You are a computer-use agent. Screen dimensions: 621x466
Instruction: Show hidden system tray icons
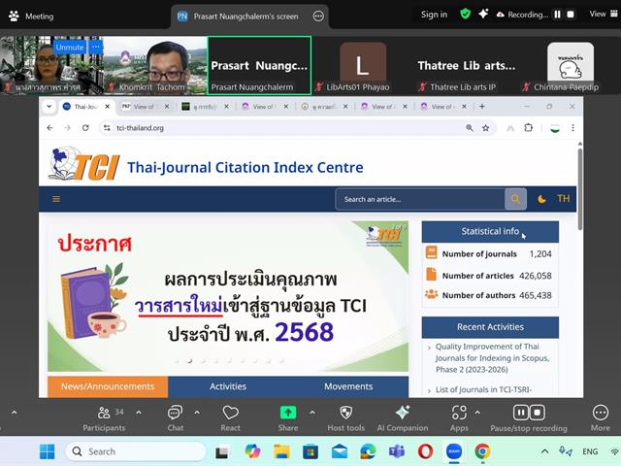(x=545, y=451)
